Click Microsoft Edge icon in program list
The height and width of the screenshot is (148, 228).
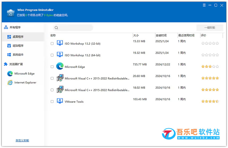60,66
